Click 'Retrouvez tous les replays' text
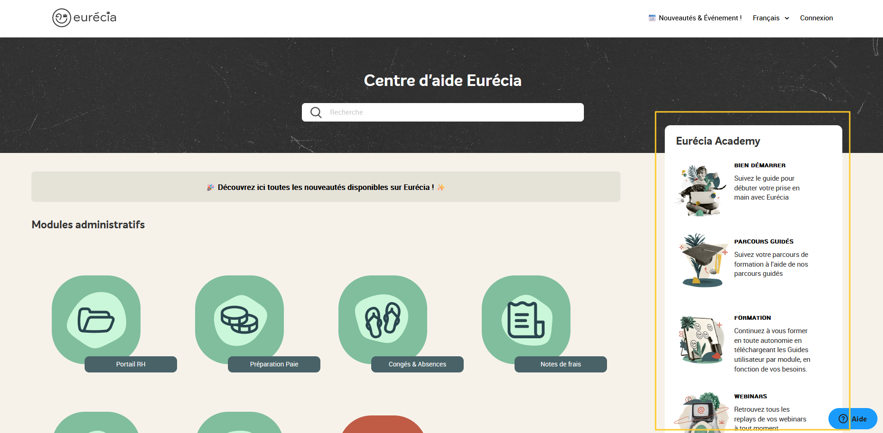883x433 pixels. 770,419
